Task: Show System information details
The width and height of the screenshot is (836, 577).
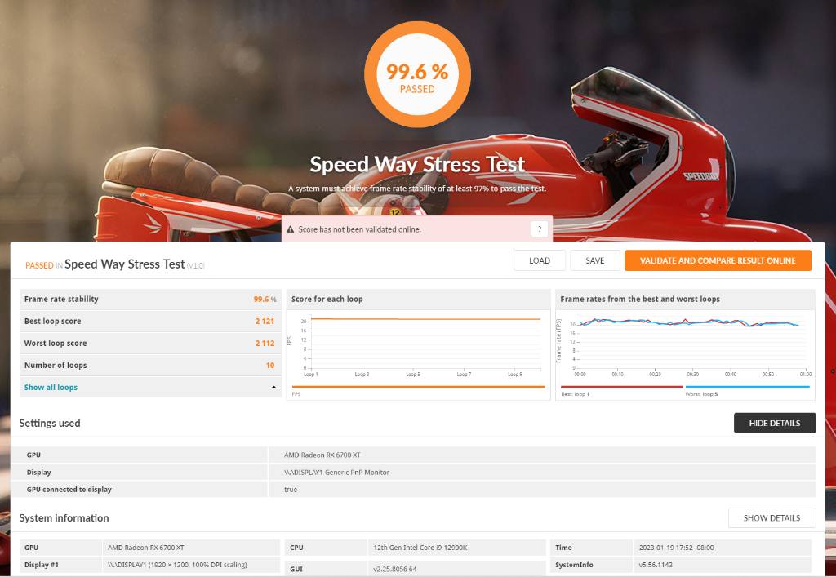Action: pyautogui.click(x=772, y=518)
